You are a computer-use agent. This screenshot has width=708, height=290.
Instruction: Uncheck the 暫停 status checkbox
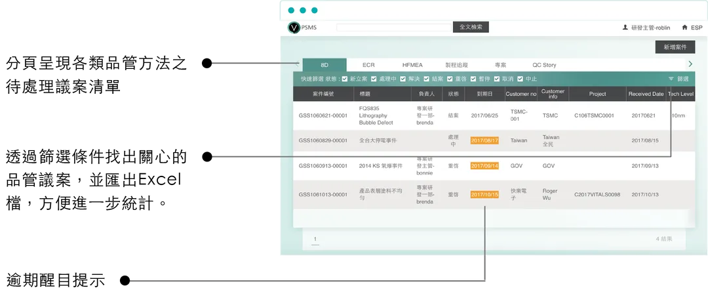[473, 79]
